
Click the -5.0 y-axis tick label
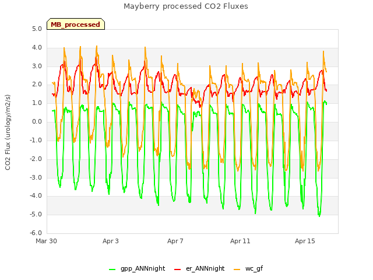coord(36,214)
